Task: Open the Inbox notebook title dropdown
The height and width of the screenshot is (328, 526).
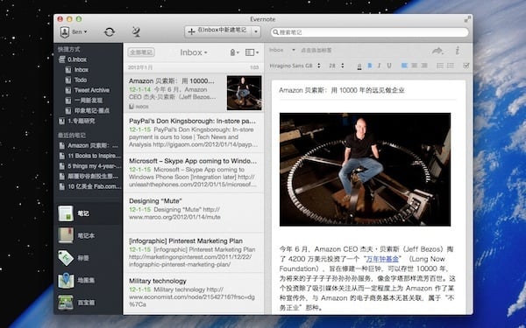Action: (x=194, y=52)
